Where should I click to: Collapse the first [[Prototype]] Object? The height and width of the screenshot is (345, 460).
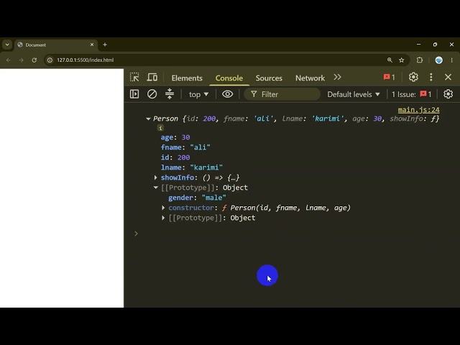156,188
